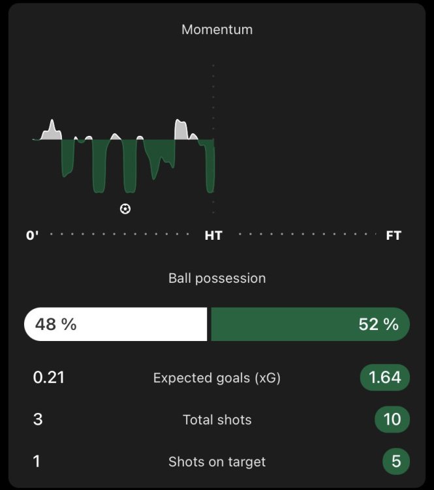Click the green 1.64 xG badge
Screen dimensions: 434x490
pos(385,378)
